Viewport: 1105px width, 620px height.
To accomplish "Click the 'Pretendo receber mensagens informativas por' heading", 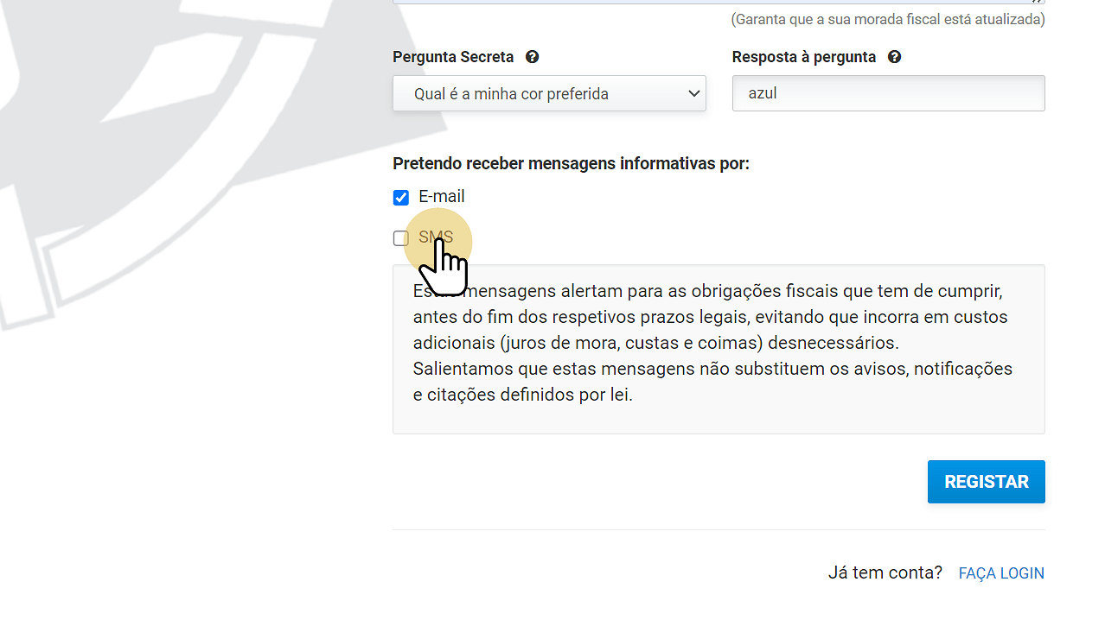I will (x=571, y=163).
